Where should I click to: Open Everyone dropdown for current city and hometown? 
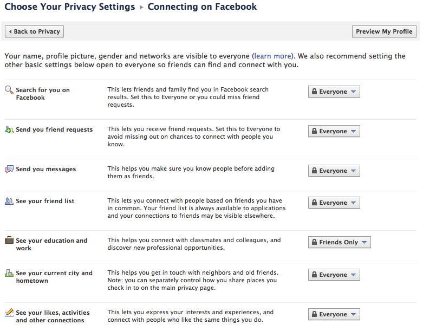tap(334, 275)
